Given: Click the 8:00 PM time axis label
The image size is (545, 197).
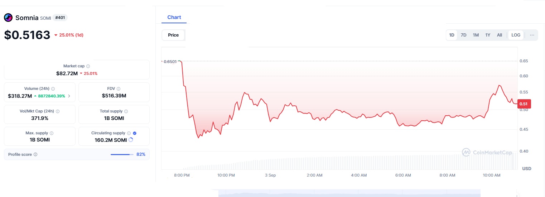Looking at the screenshot, I should point(182,175).
